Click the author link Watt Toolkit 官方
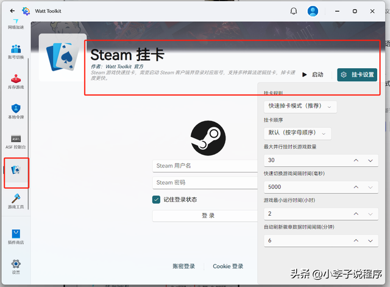Screen dimensions: 390x287 point(124,66)
